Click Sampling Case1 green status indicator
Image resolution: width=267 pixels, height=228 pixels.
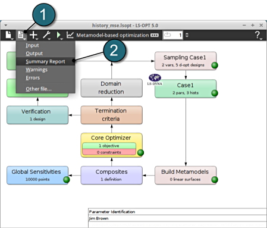(215, 65)
